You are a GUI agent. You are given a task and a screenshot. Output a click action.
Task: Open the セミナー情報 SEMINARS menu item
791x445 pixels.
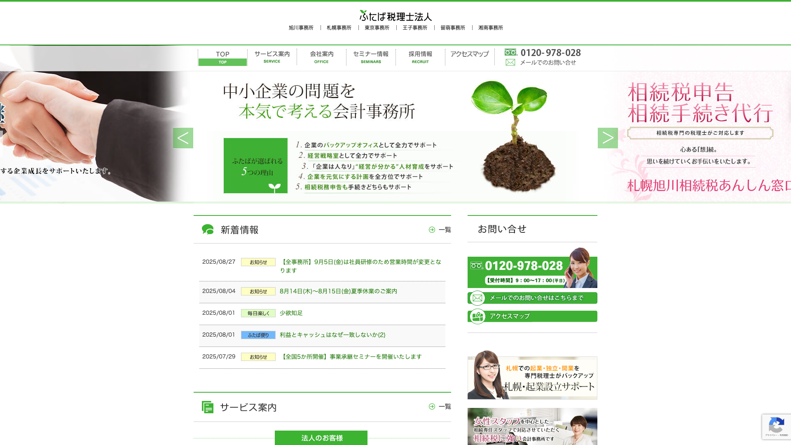tap(371, 57)
